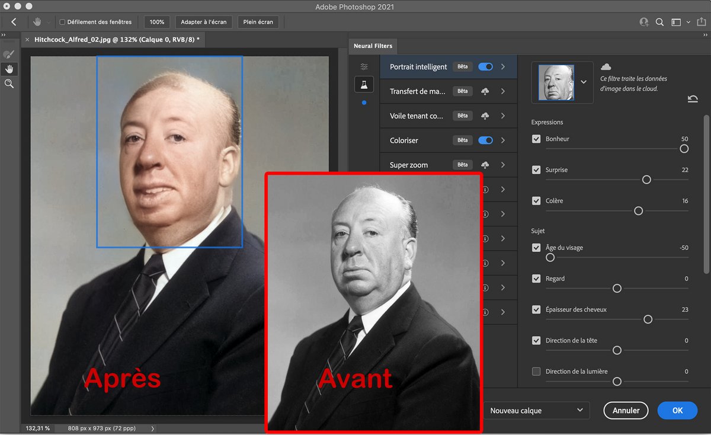Open the Nouveau calque output dropdown
Viewport: 711px width, 435px height.
[536, 410]
